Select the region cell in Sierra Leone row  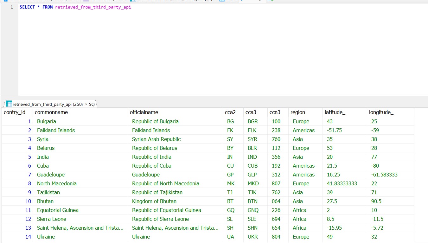coord(305,219)
